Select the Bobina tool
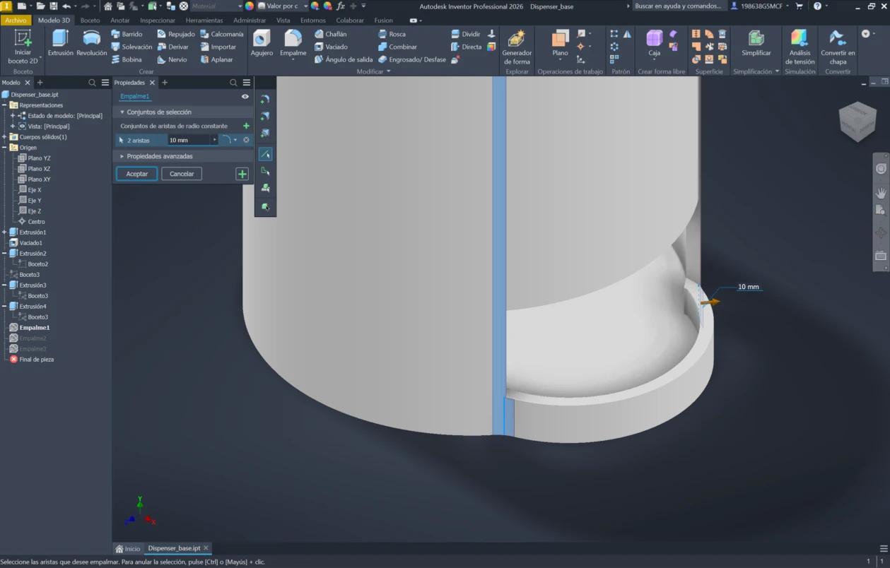 [x=127, y=59]
